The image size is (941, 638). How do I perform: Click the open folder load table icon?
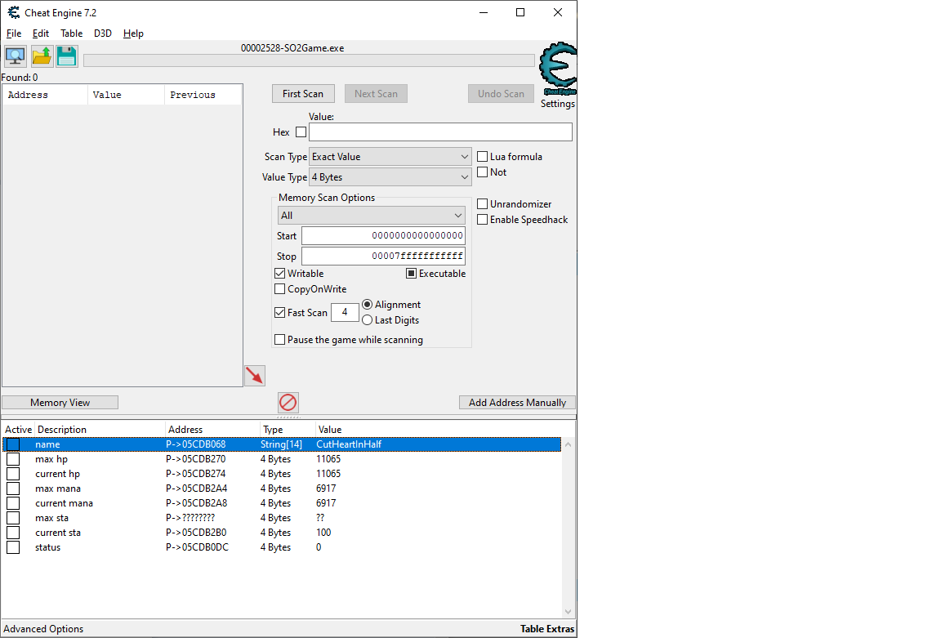[42, 56]
